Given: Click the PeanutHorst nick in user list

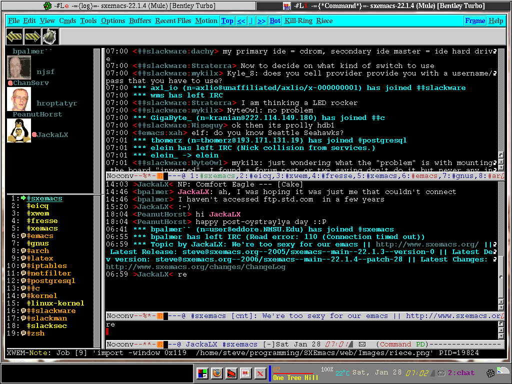Looking at the screenshot, I should point(37,114).
